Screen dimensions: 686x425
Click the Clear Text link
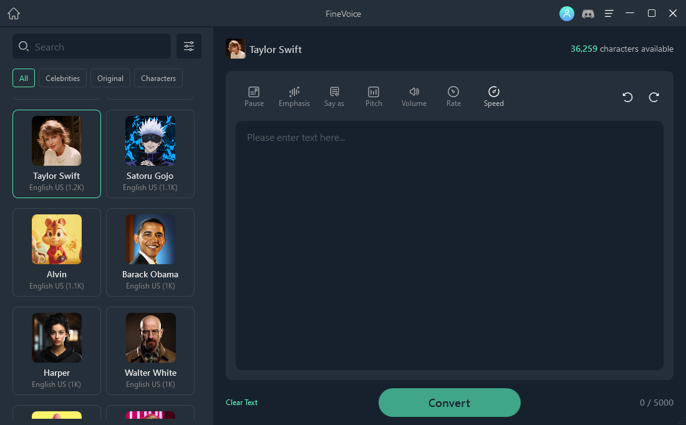point(241,403)
